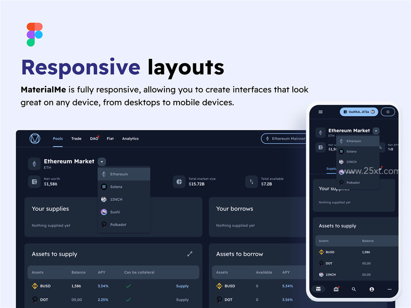Click the wallet icon in phone stats row

click(321, 147)
